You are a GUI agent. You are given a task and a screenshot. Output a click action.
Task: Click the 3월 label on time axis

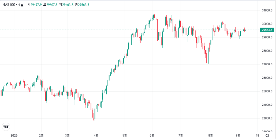pos(67,136)
